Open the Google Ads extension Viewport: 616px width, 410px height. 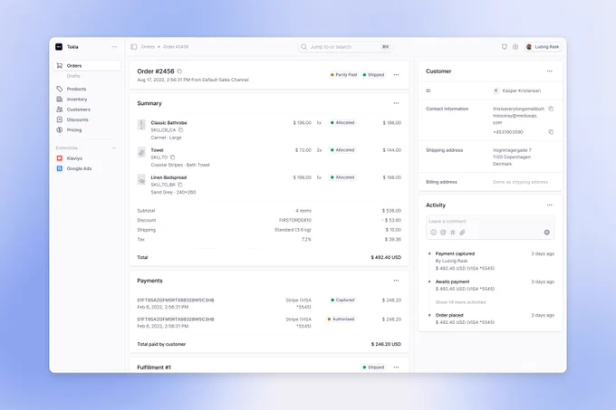(x=79, y=168)
